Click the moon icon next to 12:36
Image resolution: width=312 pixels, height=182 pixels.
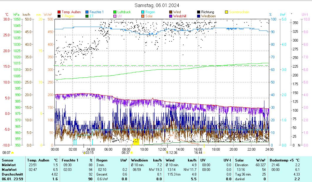pyautogui.click(x=167, y=152)
